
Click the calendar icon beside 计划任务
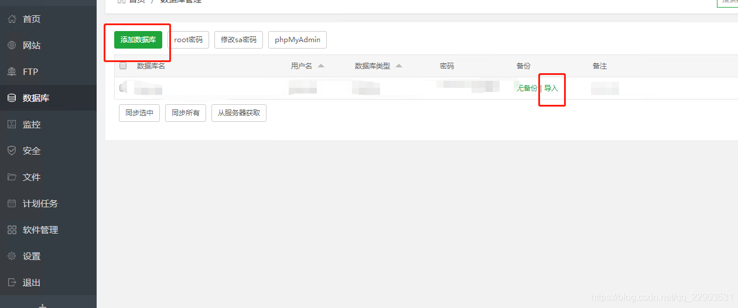coord(12,204)
